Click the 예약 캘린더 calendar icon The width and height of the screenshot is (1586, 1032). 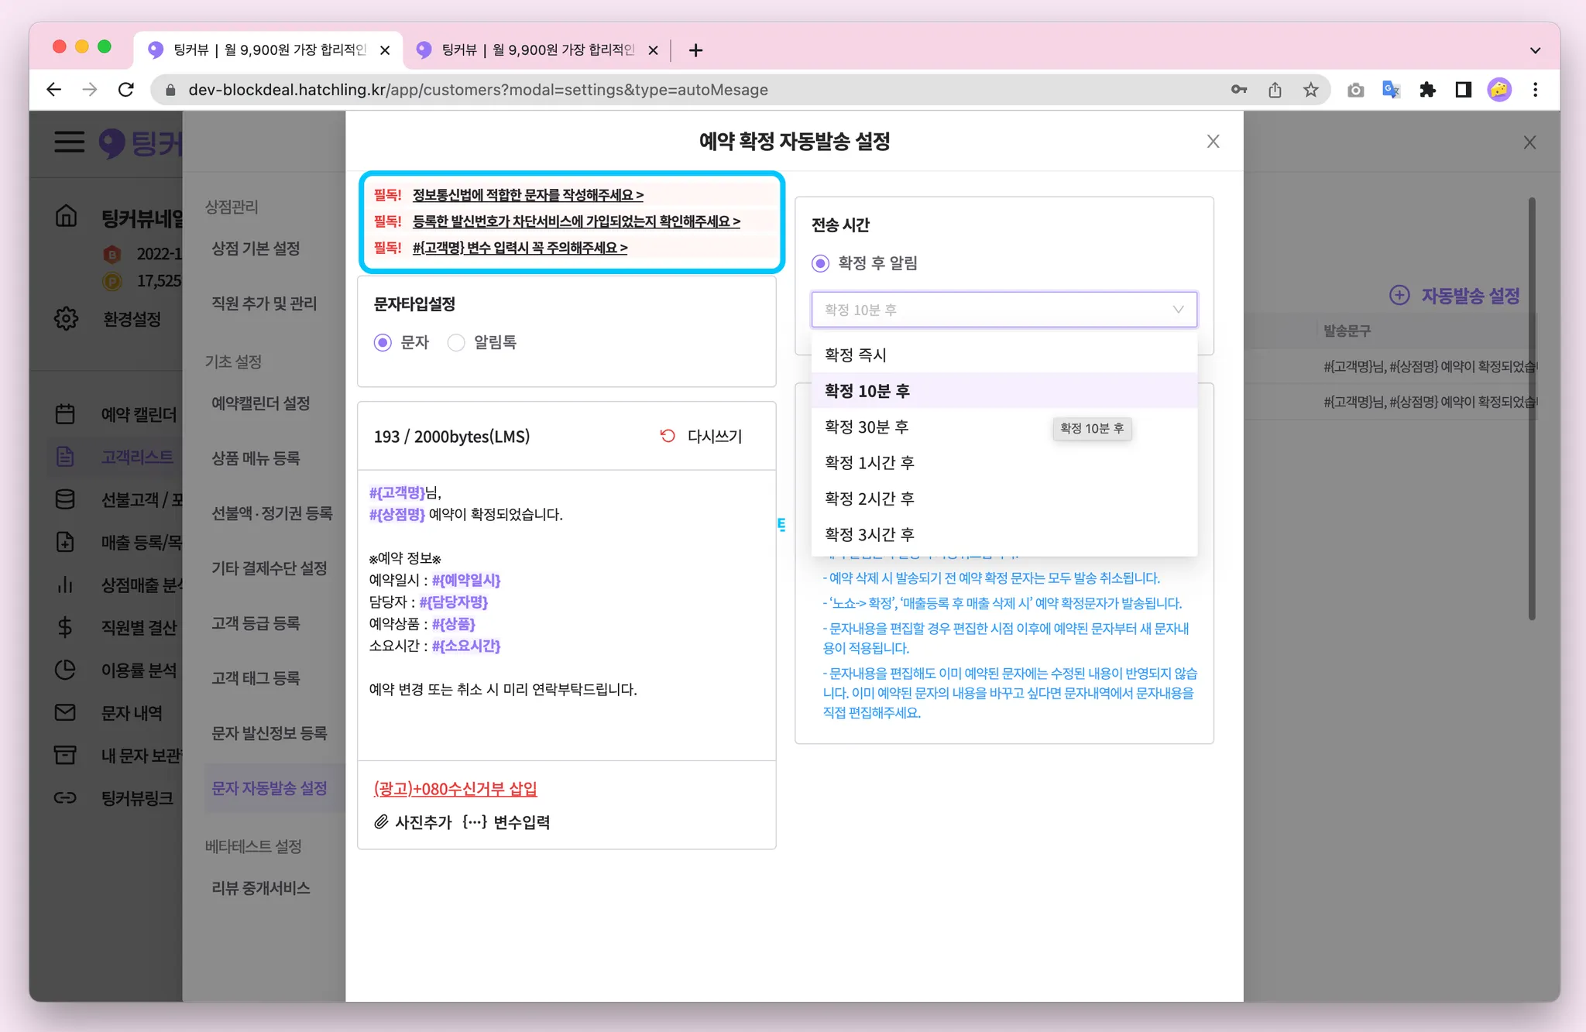[65, 414]
